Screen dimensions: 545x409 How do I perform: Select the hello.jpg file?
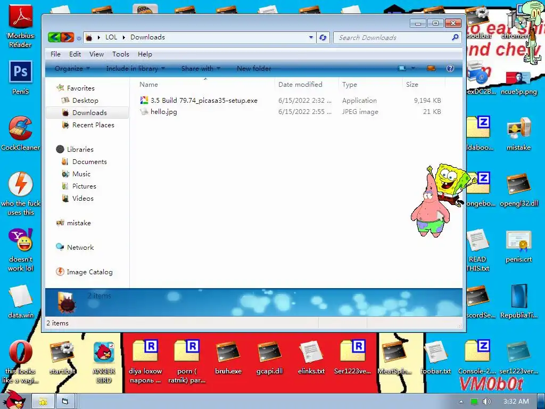(164, 112)
